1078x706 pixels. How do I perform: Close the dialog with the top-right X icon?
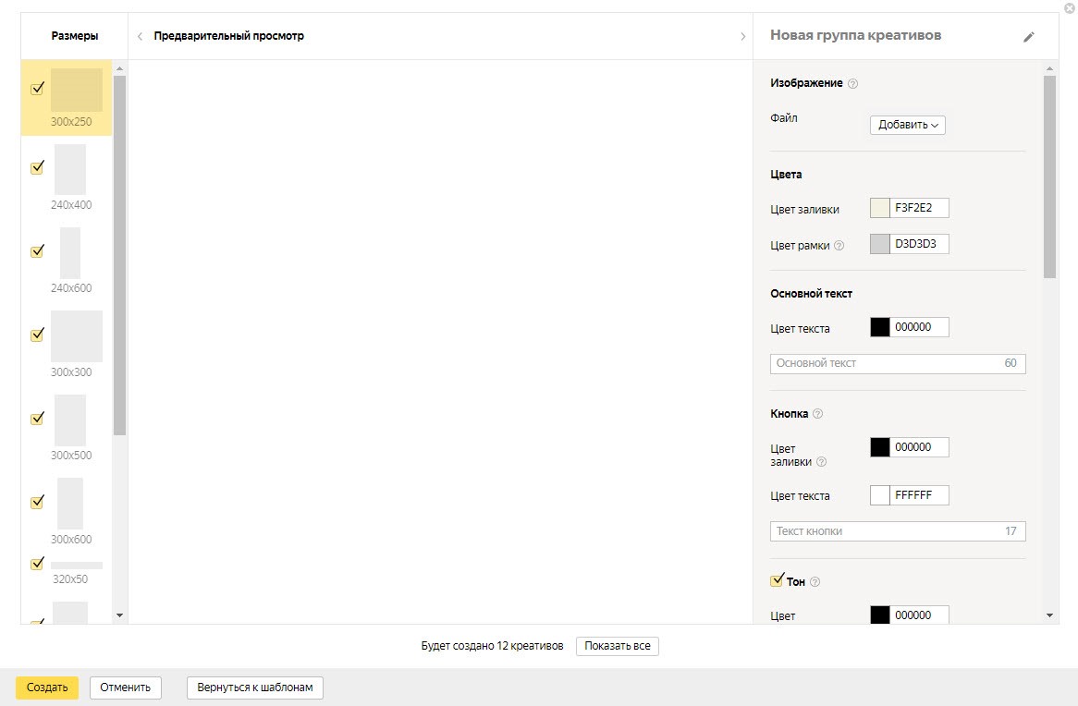click(x=1070, y=7)
